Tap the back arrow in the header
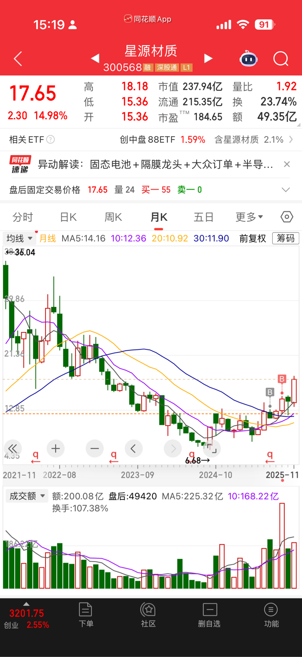Screen dimensions: 302x657 pos(18,59)
